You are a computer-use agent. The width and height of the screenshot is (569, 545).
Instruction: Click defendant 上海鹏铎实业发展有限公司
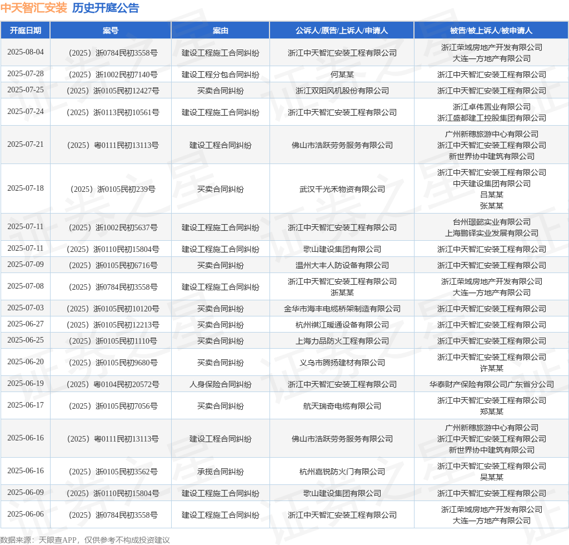click(491, 233)
